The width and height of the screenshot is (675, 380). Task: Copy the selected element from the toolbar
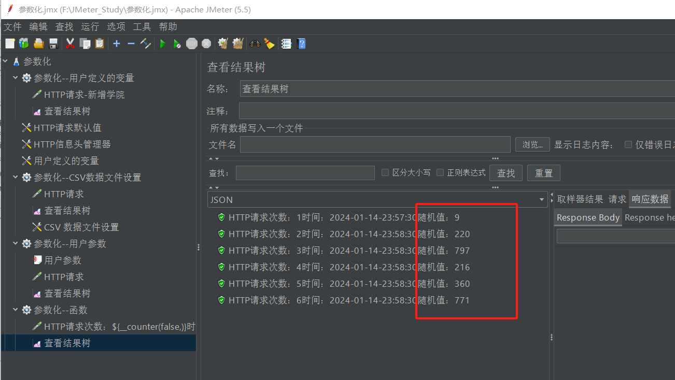(x=85, y=44)
